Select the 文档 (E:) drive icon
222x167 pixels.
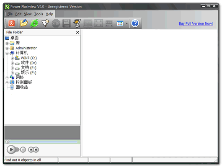click(x=17, y=69)
